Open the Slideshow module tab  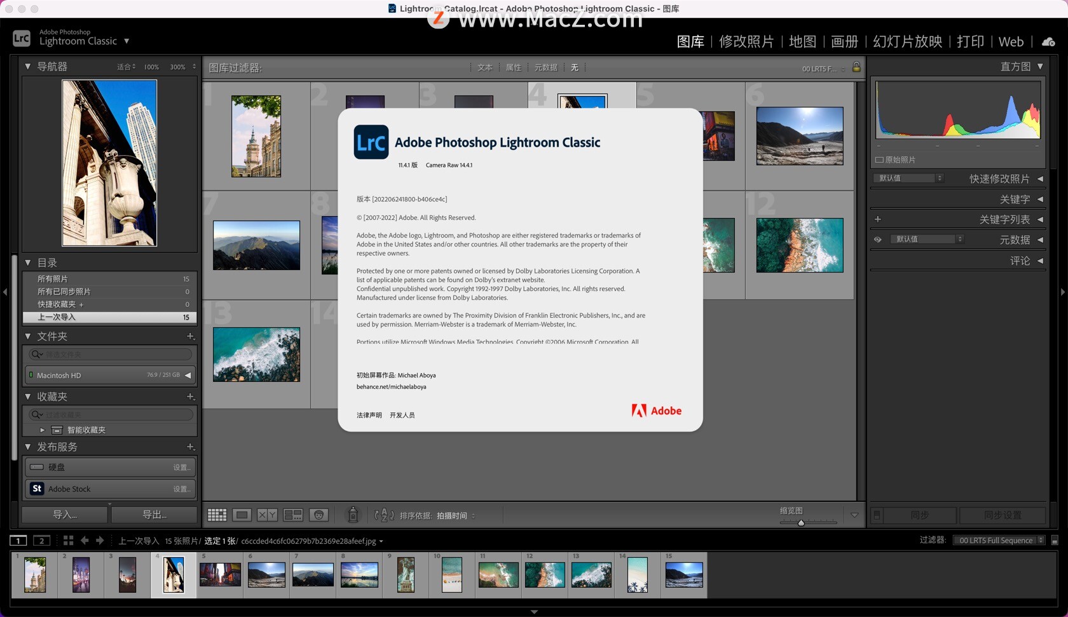point(908,42)
